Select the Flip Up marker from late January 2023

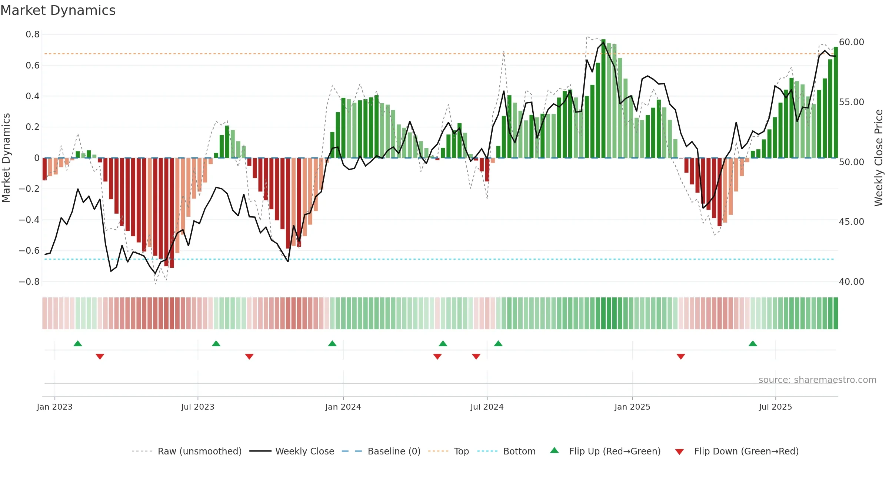point(78,343)
